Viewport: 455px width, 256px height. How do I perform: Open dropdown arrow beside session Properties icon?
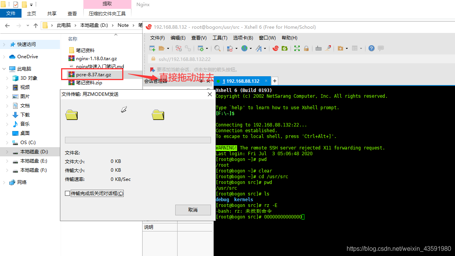207,49
